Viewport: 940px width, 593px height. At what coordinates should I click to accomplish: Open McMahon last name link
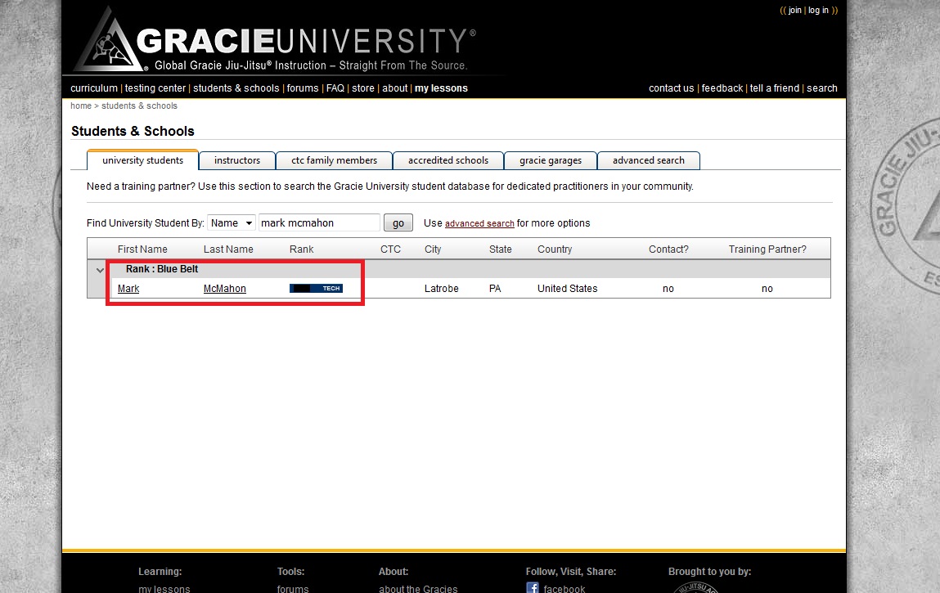pyautogui.click(x=225, y=289)
